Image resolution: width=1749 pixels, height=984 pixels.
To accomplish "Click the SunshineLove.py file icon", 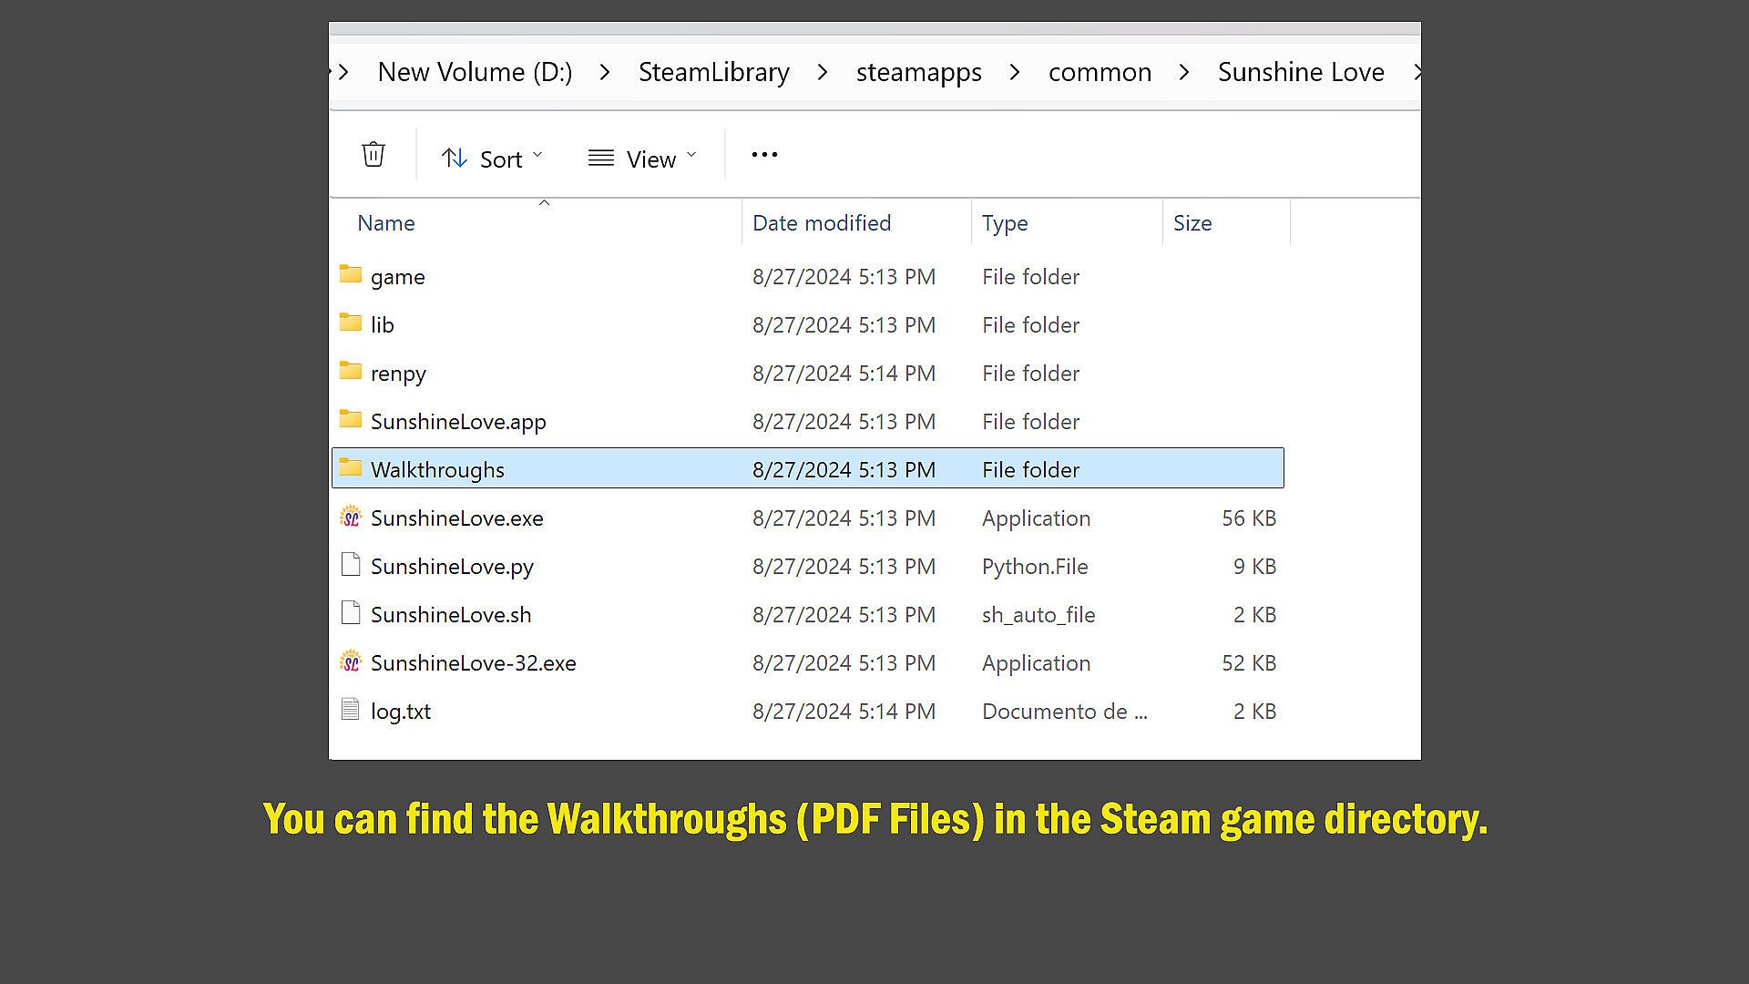I will click(x=351, y=565).
